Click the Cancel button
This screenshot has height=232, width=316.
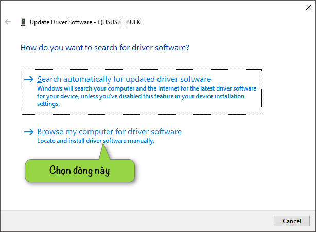(x=292, y=221)
